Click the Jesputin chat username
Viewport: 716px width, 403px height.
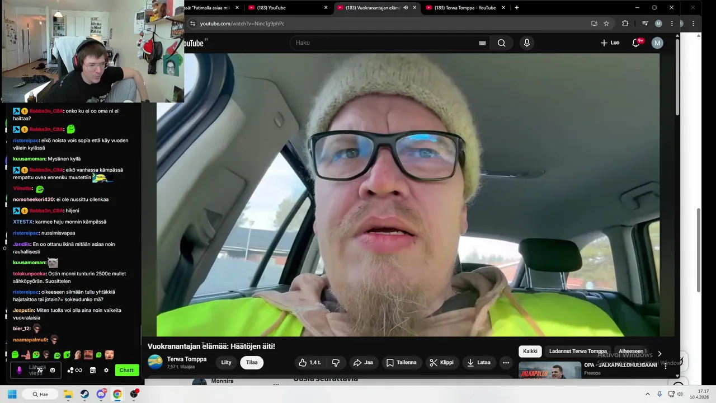23,310
